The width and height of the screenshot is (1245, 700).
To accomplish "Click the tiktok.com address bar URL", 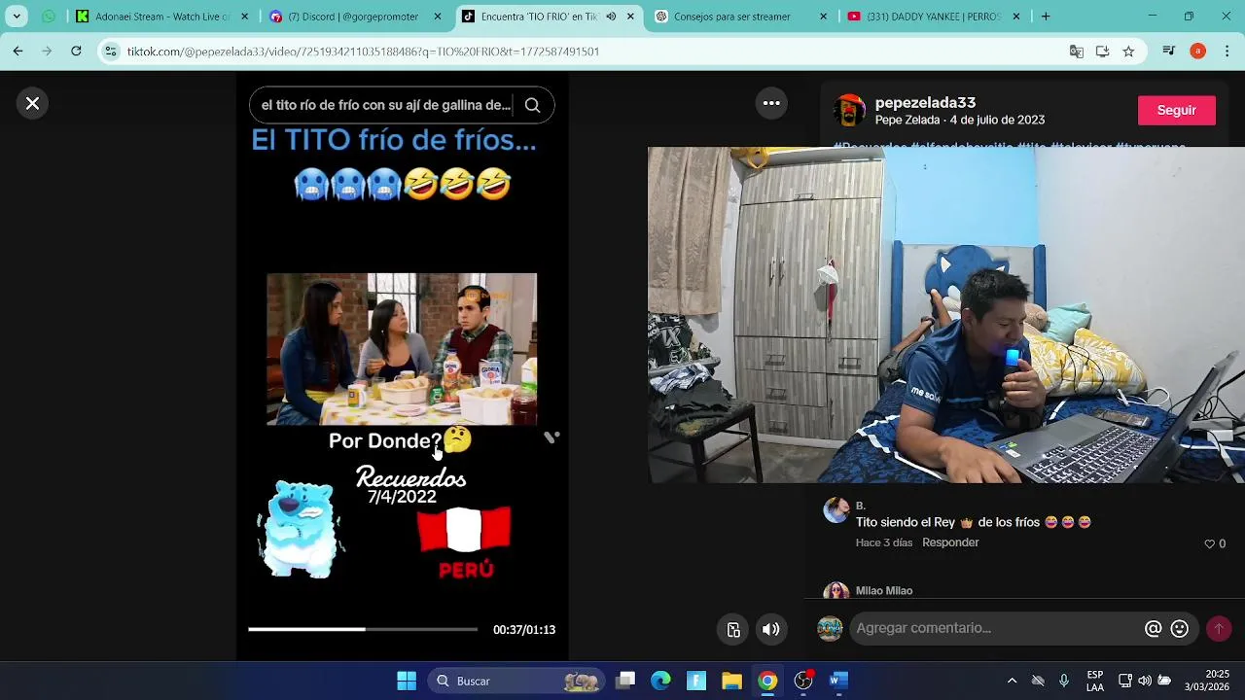I will point(363,52).
